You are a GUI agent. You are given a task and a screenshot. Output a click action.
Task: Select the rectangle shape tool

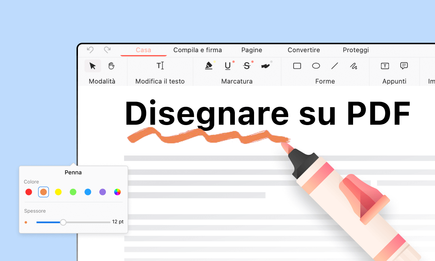tap(297, 66)
